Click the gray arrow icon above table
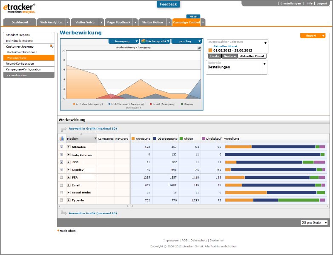This screenshot has height=255, width=333. click(x=63, y=129)
